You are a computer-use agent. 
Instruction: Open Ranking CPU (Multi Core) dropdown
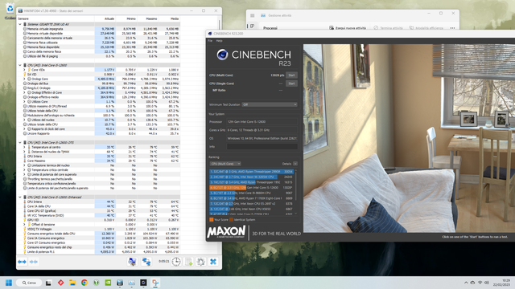click(x=225, y=164)
